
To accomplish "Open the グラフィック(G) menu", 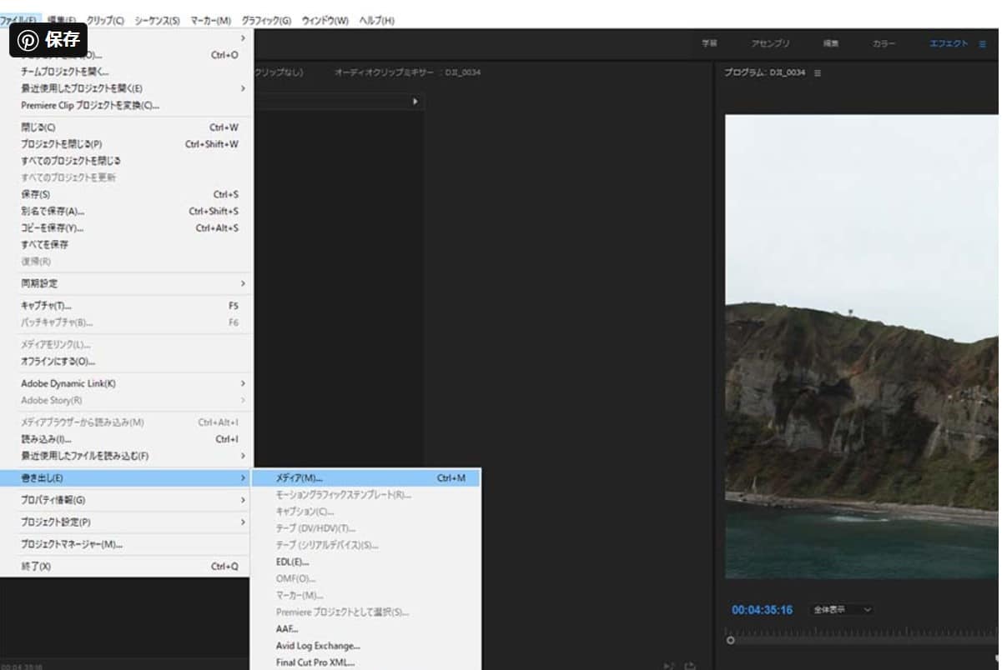I will (266, 20).
